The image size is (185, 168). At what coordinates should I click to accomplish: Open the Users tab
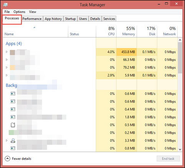point(83,19)
